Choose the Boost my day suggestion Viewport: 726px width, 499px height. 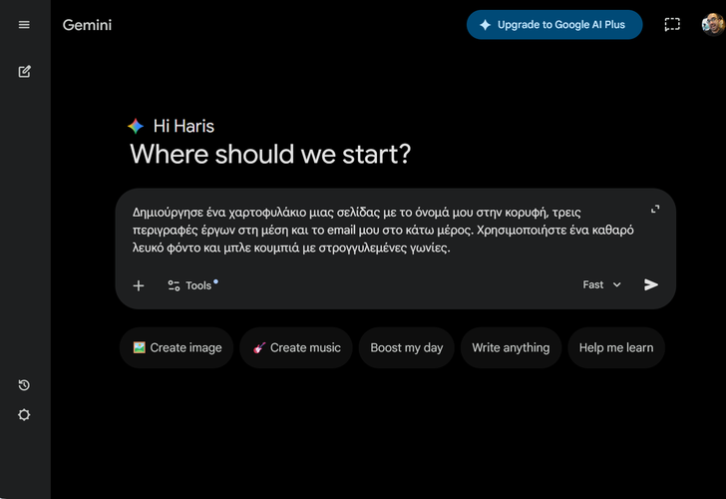click(406, 348)
